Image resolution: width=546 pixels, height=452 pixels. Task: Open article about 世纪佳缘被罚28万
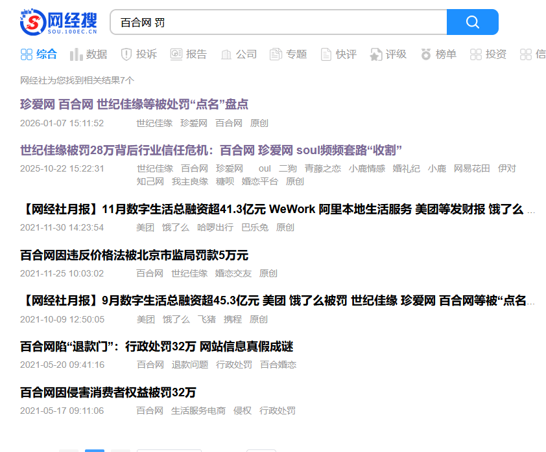(211, 150)
